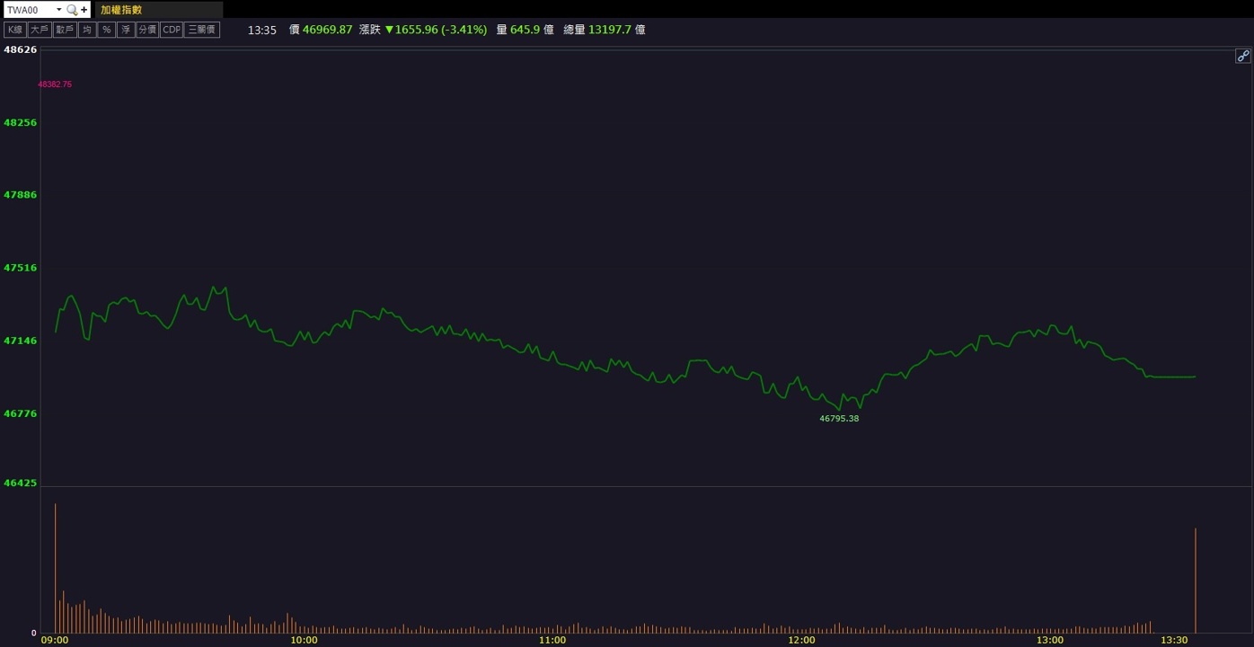This screenshot has width=1254, height=647.
Task: Click the 13:30 time axis label
Action: [x=1174, y=641]
